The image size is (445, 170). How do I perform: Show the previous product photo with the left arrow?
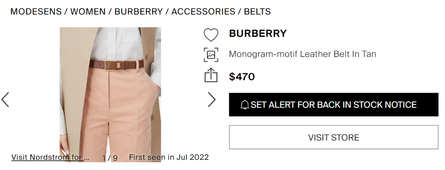click(5, 99)
